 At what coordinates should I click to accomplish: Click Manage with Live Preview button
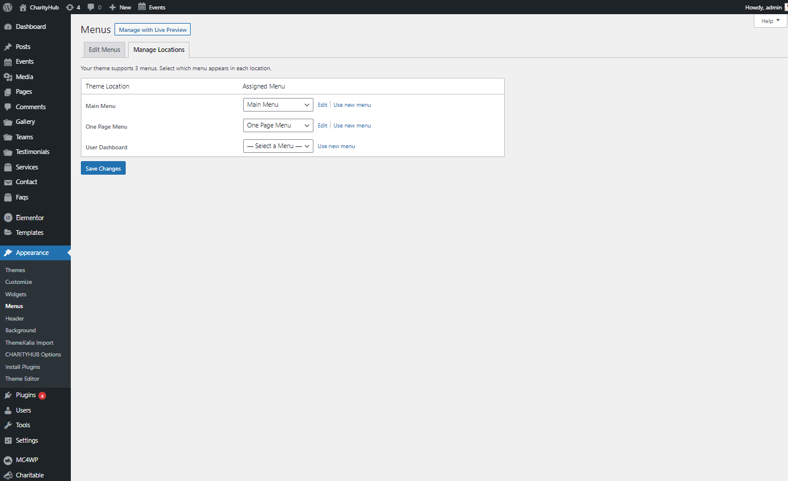click(152, 30)
